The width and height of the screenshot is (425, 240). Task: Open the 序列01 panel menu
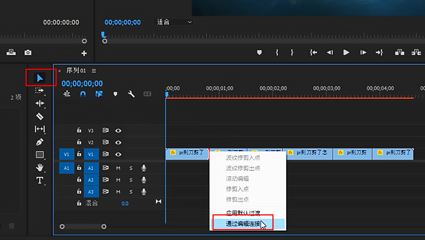(94, 70)
